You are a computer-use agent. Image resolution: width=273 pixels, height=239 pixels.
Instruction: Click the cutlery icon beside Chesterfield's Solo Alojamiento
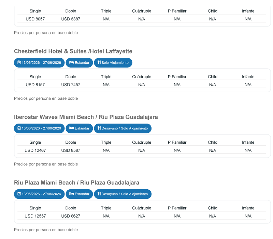click(99, 63)
